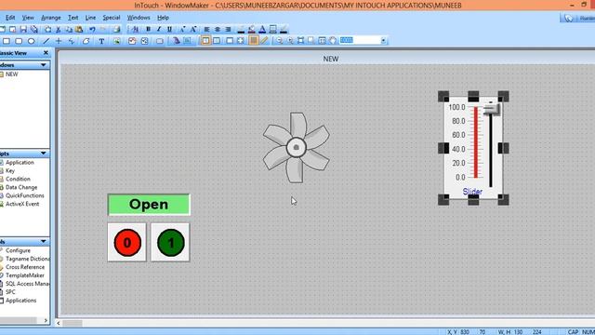Open the Special menu
The width and height of the screenshot is (595, 335).
[x=112, y=18]
